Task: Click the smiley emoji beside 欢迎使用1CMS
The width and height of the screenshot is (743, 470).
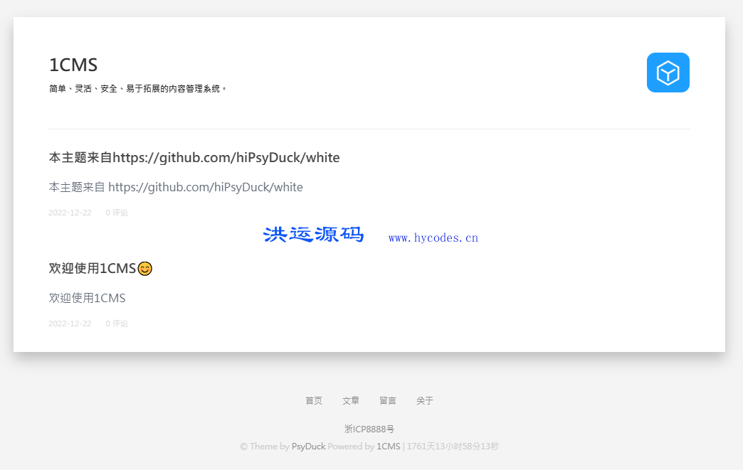Action: [x=144, y=268]
